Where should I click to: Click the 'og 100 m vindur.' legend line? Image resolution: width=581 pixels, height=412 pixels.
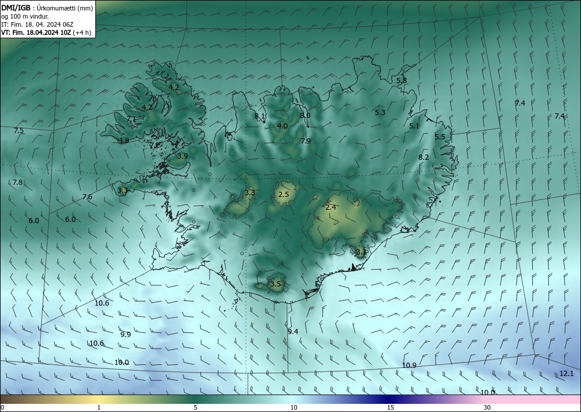[25, 16]
